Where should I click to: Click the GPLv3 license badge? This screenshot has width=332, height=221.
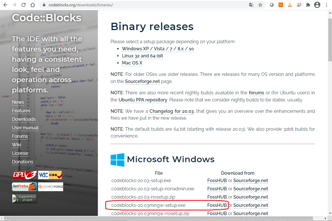click(x=24, y=175)
